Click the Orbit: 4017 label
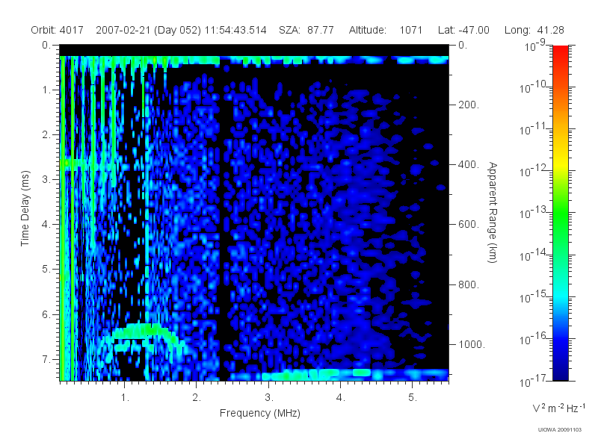The height and width of the screenshot is (448, 598). (58, 30)
